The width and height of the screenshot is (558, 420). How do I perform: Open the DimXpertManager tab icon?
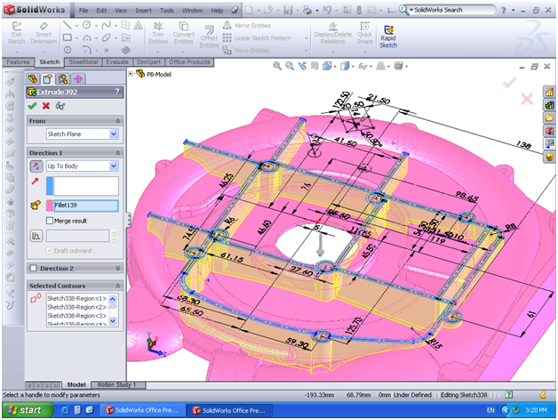pos(78,78)
